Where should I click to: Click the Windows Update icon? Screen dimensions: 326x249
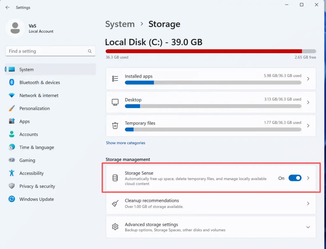[x=11, y=199]
